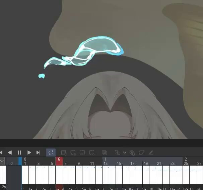This screenshot has height=190, width=203.
Task: Click the Add keyframe icon
Action: click(117, 153)
